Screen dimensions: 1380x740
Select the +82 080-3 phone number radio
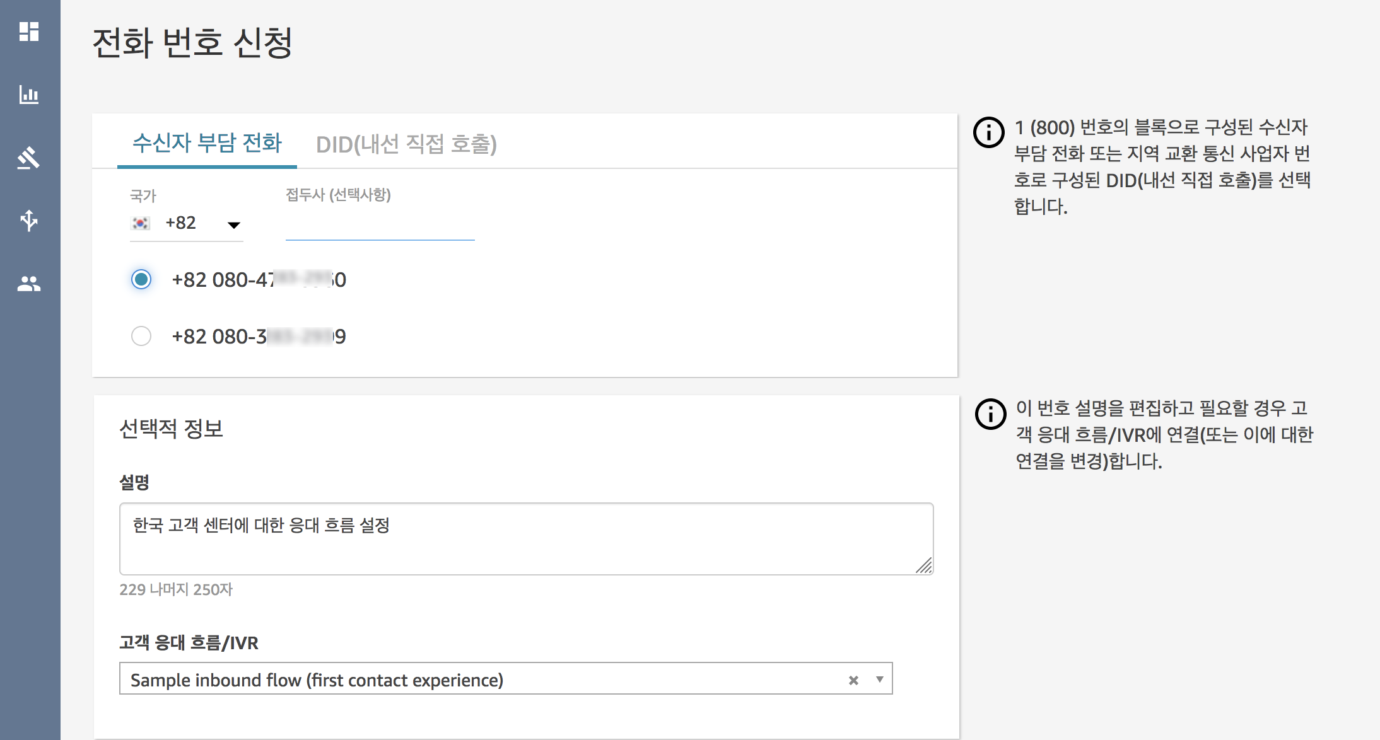click(x=141, y=336)
